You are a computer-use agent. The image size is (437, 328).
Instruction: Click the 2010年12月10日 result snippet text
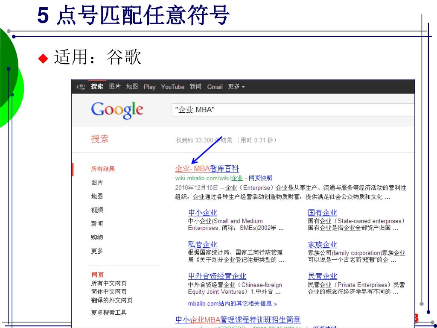click(291, 192)
